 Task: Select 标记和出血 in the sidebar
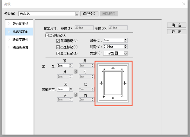point(20,32)
